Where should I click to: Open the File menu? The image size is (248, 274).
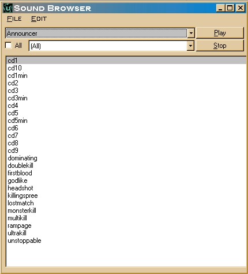(x=14, y=19)
